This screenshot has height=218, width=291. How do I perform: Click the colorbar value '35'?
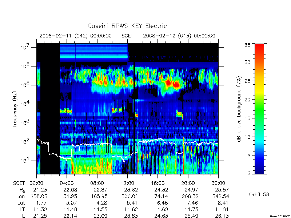(x=247, y=45)
